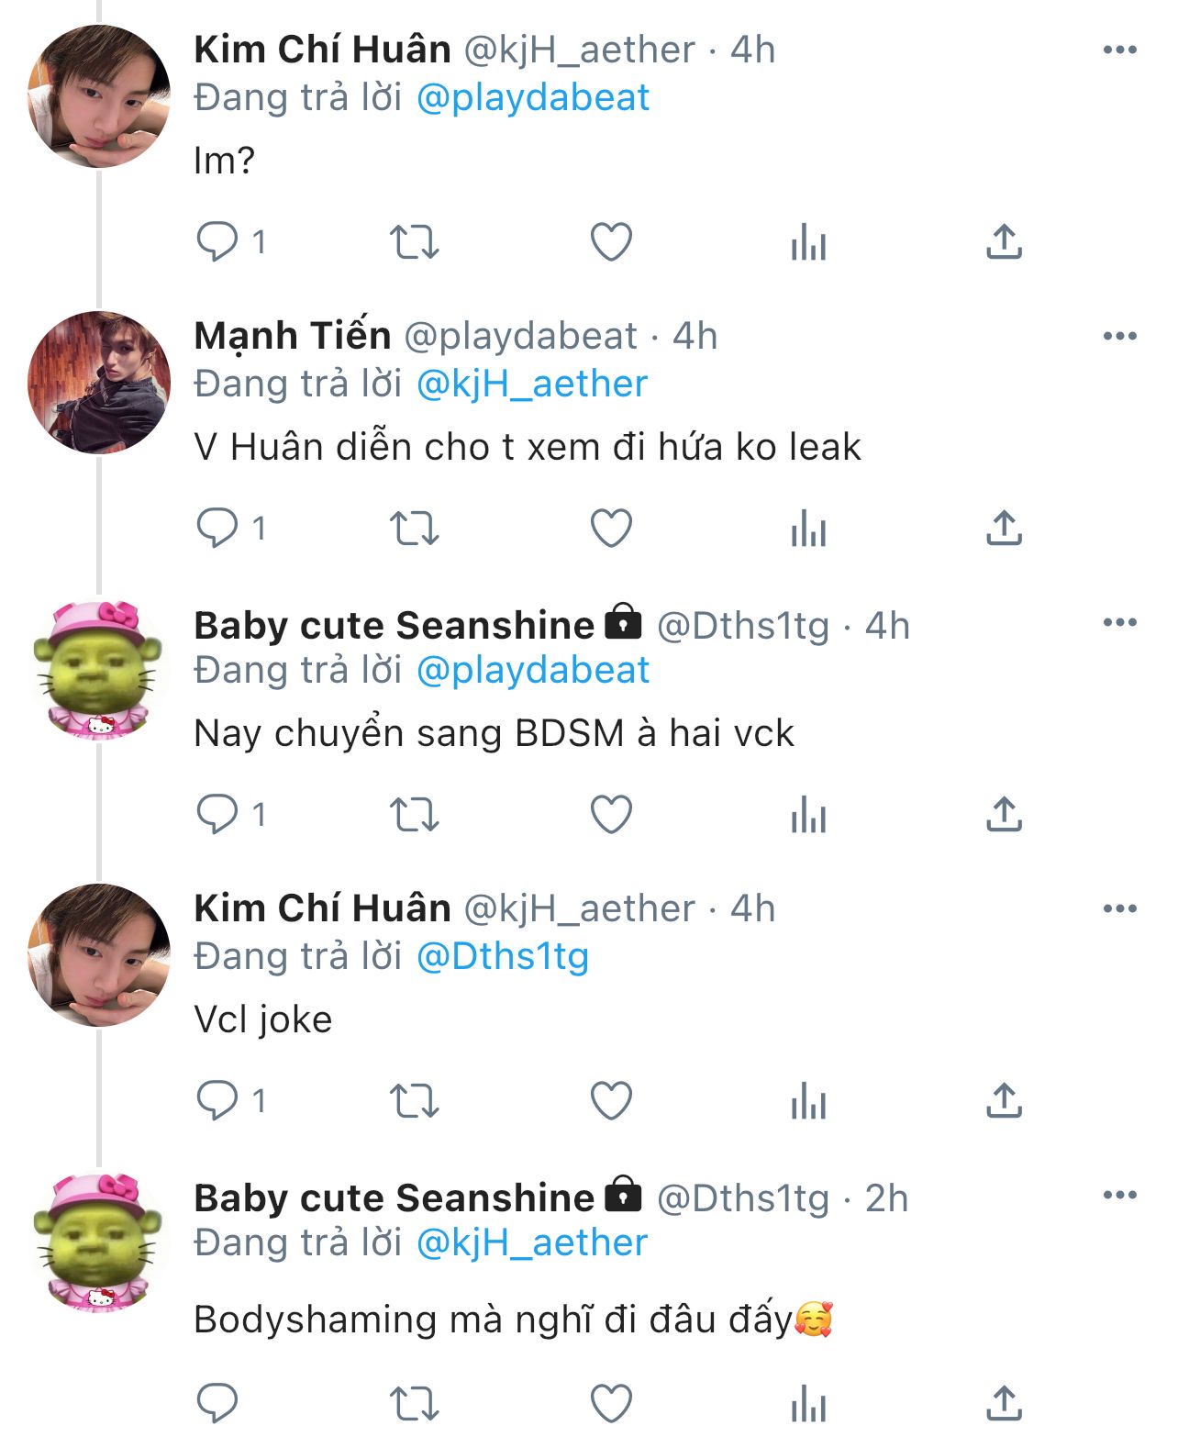Open Mạnh Tiến display name profile
This screenshot has height=1448, width=1178.
pyautogui.click(x=293, y=336)
